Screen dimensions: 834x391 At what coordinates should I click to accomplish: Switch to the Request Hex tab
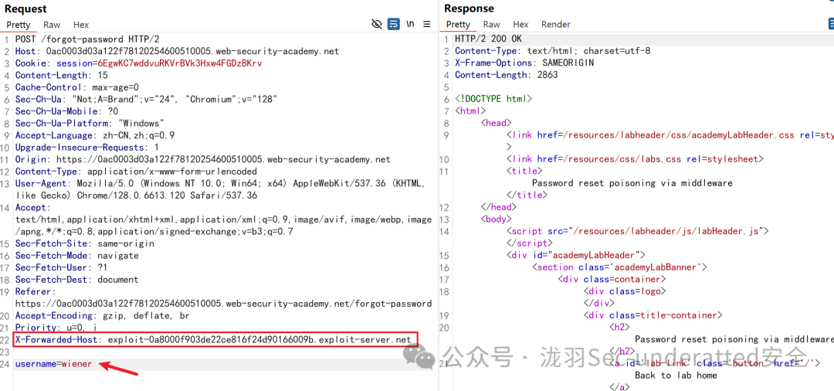pos(81,25)
